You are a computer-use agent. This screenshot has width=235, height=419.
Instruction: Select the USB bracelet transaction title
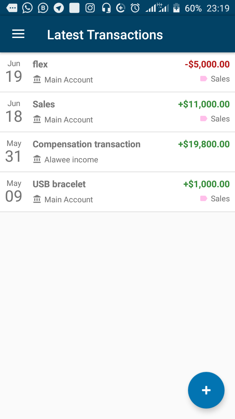pyautogui.click(x=59, y=184)
